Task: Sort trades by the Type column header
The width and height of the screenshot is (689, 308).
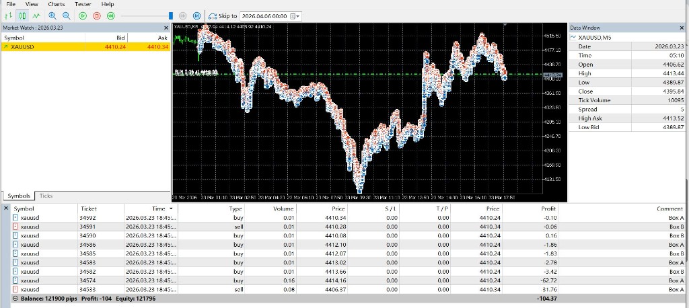Action: [236, 208]
